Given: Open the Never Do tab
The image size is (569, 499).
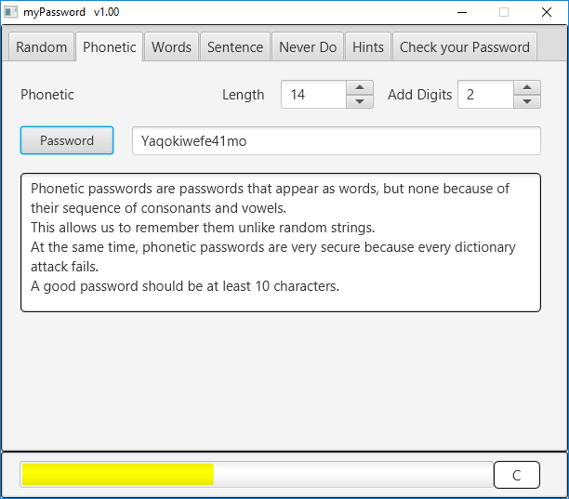Looking at the screenshot, I should point(308,46).
